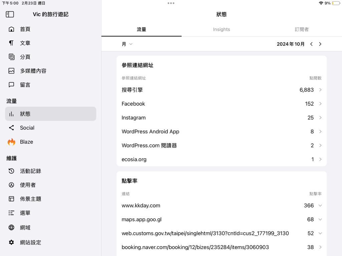The height and width of the screenshot is (256, 342).
Task: Switch to the 訂閱者 tab
Action: pos(302,29)
